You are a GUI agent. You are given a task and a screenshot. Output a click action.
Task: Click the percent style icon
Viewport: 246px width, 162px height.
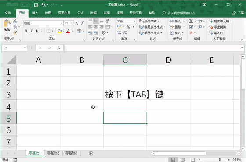[128, 27]
